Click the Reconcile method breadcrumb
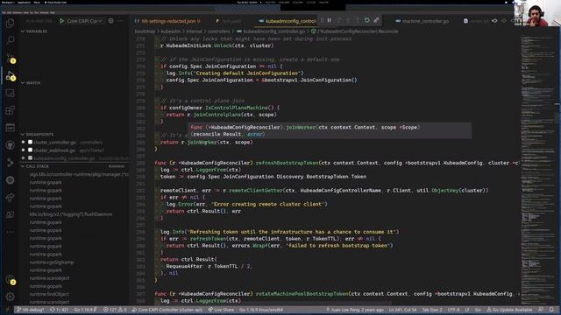Screen dimensions: 561x315 (x=354, y=31)
